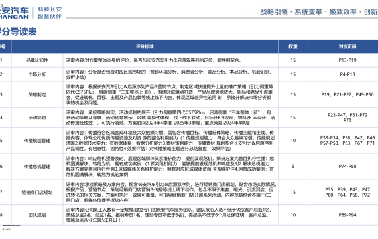Screen dimensions: 378x239
Task: Click weight 15 in 经销商门店规划 row
Action: click(293, 192)
